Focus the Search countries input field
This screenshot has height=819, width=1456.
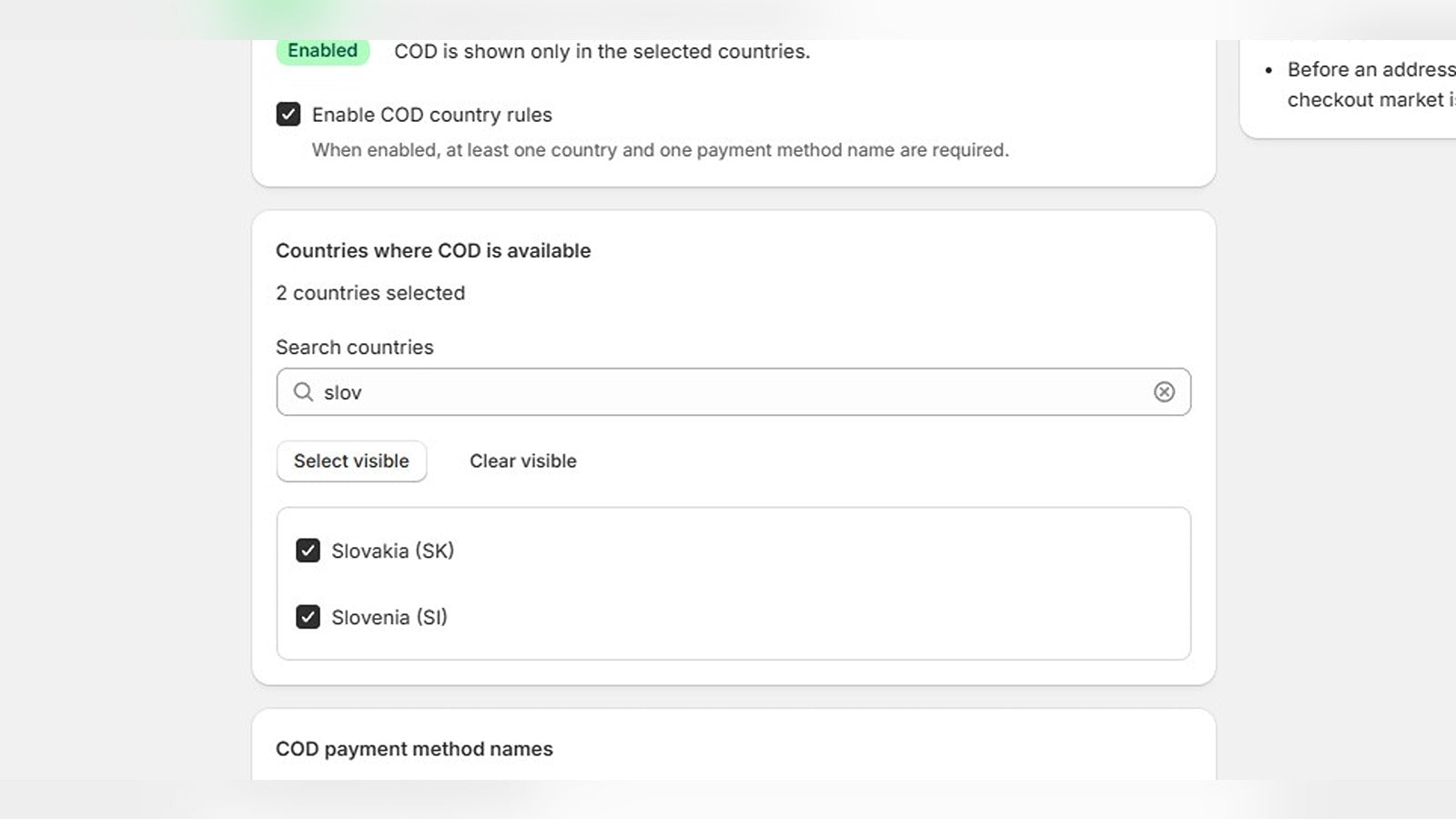point(733,392)
